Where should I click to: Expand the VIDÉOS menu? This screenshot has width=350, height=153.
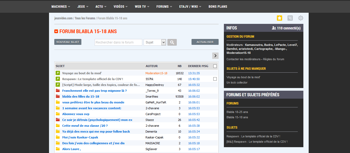pyautogui.click(x=121, y=6)
